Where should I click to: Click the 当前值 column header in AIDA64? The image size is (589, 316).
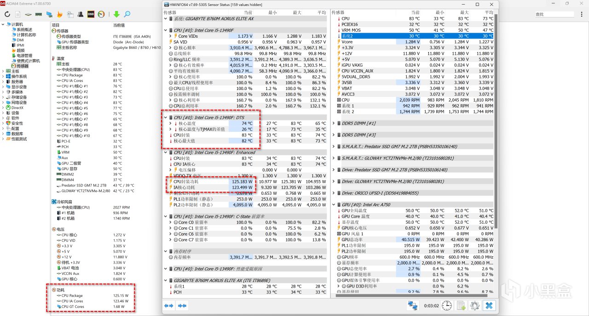pyautogui.click(x=119, y=25)
